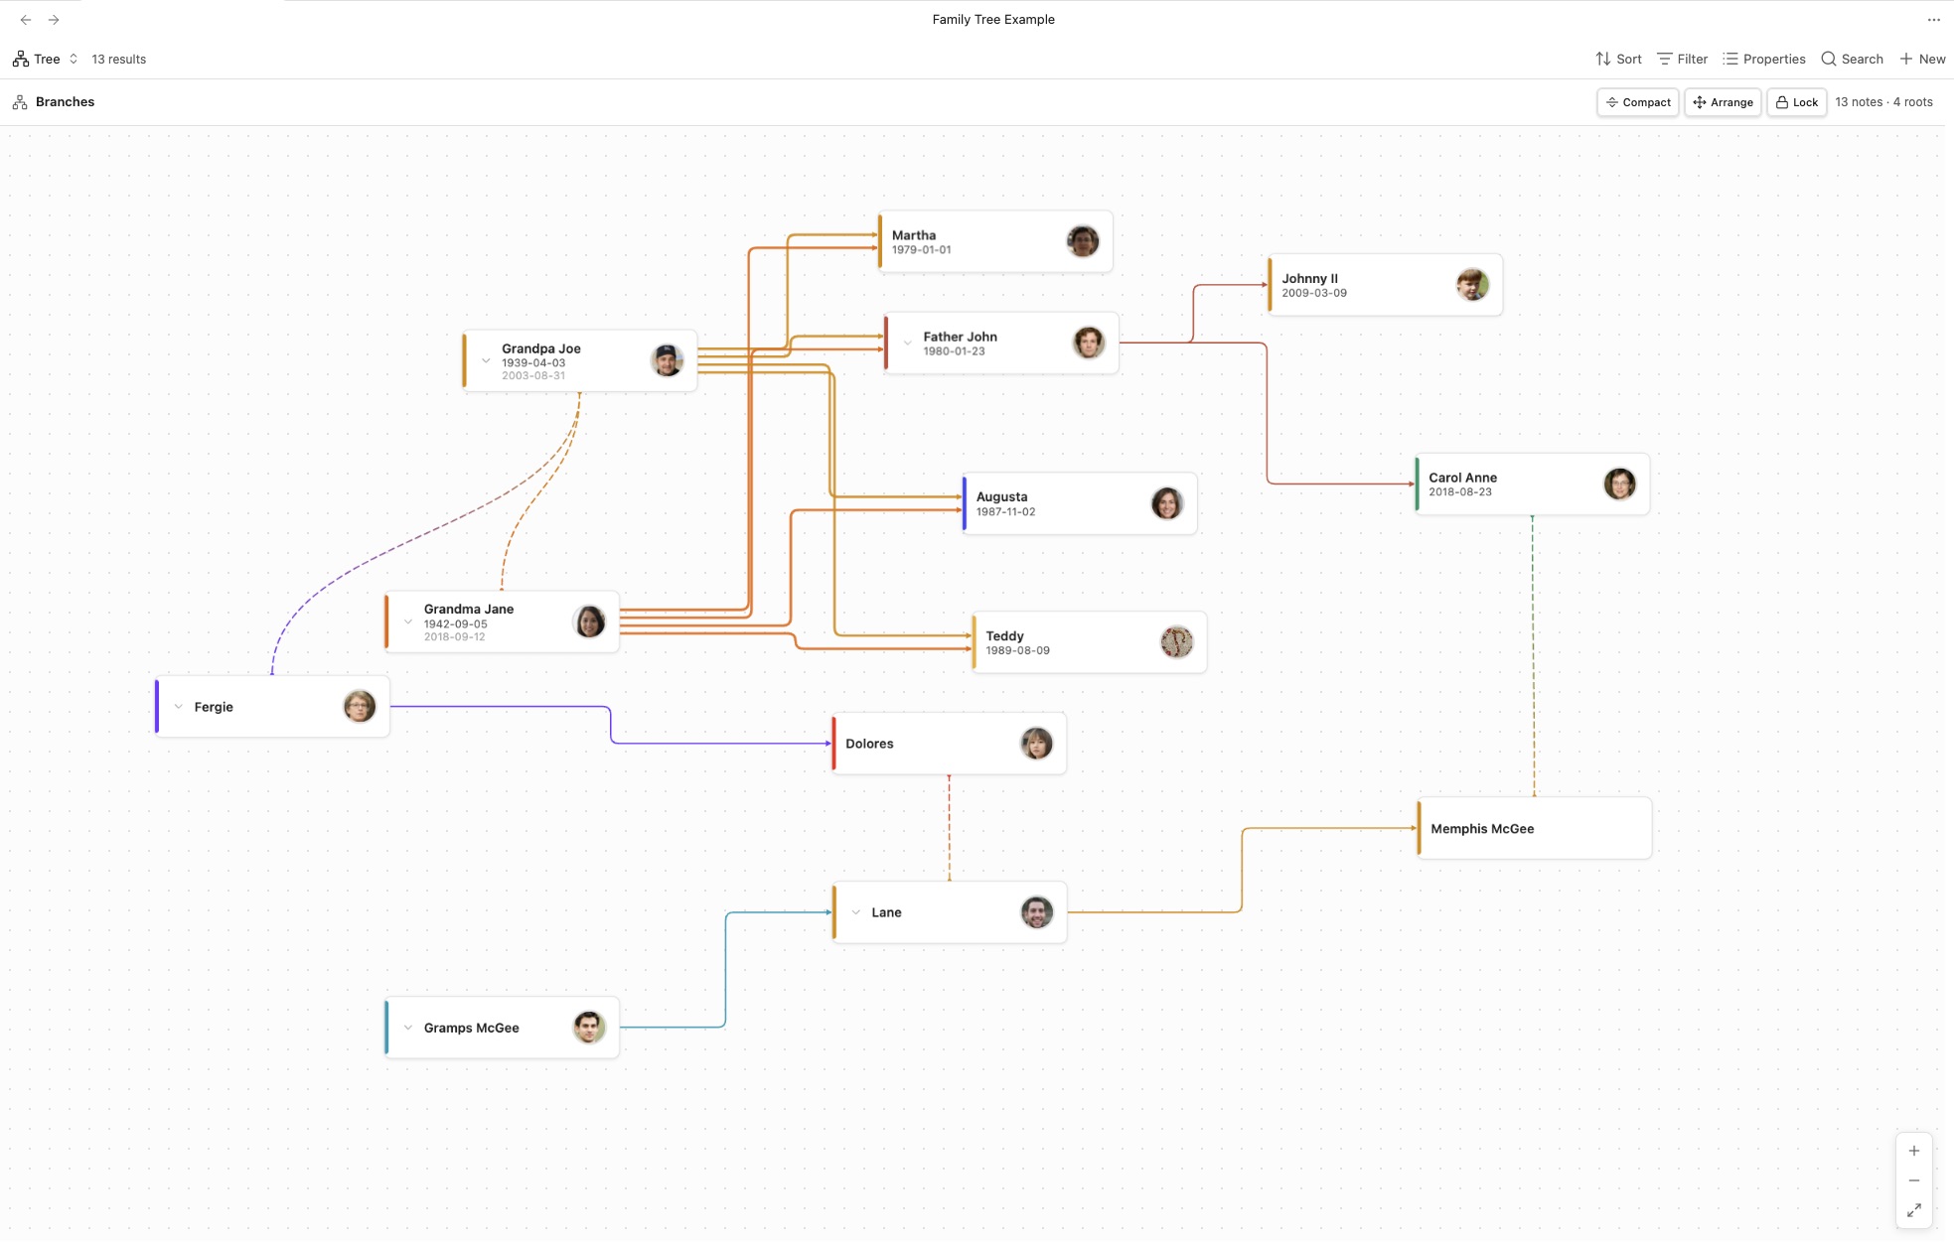
Task: Collapse the Father John chevron
Action: pos(907,344)
